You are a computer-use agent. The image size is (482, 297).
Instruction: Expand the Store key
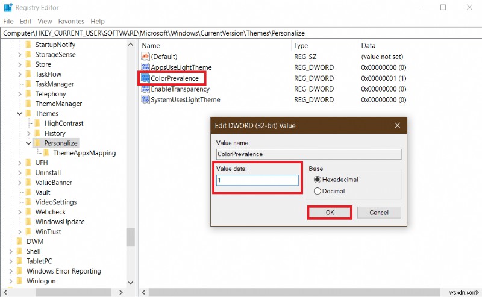click(x=20, y=64)
